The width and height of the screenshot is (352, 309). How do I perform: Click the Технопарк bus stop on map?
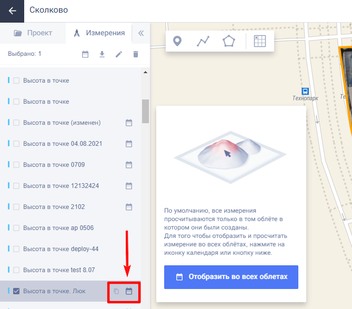pyautogui.click(x=305, y=91)
